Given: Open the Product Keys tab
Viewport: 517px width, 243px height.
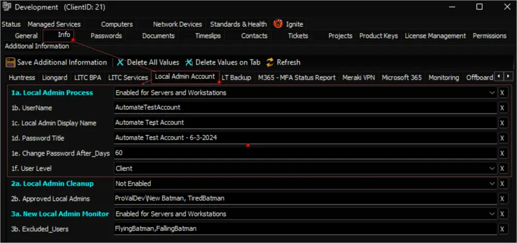Looking at the screenshot, I should [378, 36].
